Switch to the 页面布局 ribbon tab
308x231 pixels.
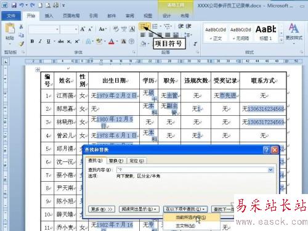point(71,16)
